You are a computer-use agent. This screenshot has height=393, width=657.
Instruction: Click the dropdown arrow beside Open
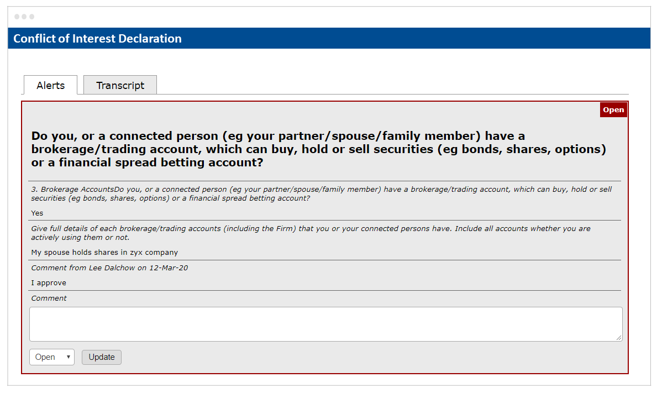(68, 357)
